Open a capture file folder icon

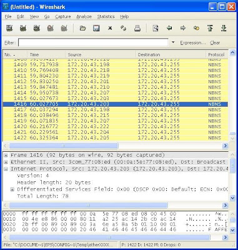[82, 28]
